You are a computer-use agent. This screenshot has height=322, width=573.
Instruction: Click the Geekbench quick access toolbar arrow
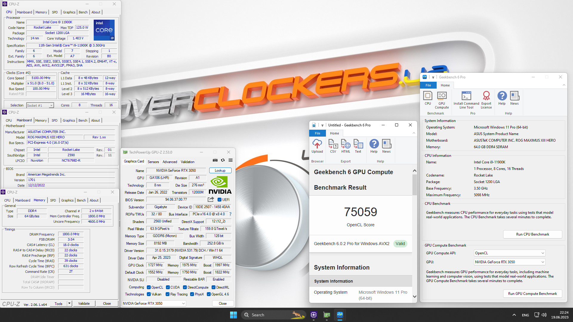pos(433,77)
